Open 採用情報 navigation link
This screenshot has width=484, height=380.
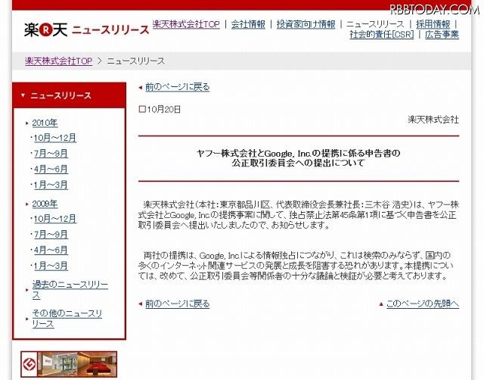click(x=433, y=24)
